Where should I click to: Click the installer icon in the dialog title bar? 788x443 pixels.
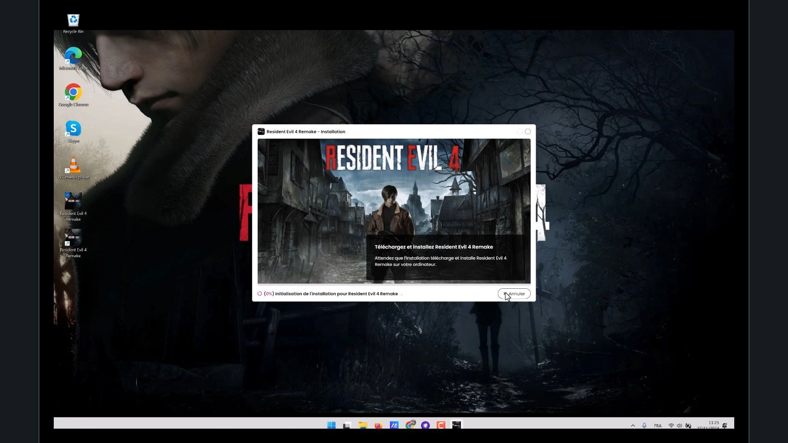pyautogui.click(x=261, y=132)
